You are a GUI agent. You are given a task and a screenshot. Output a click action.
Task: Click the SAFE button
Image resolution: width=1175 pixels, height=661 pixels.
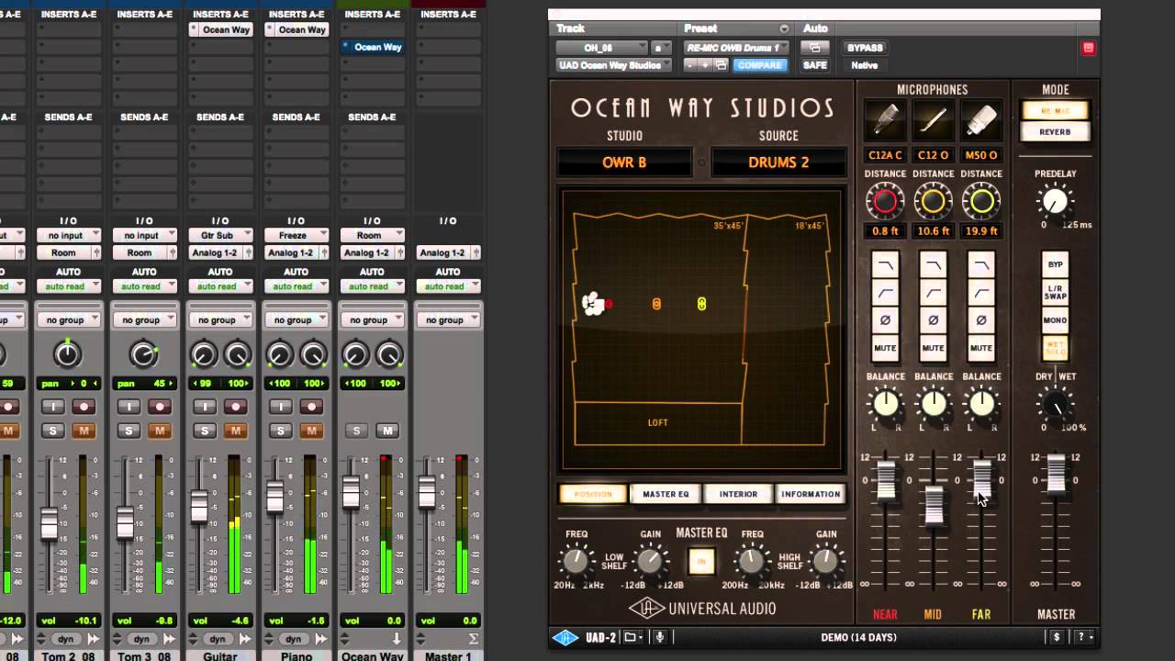[815, 65]
